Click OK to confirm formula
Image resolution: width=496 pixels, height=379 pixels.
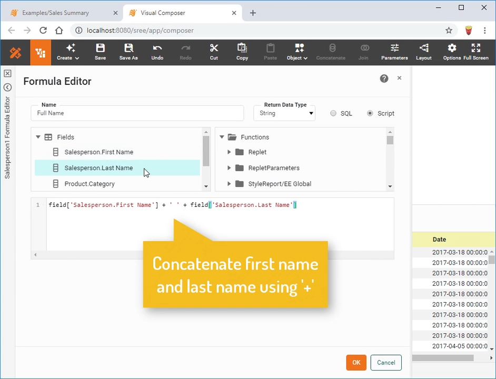[x=356, y=363]
